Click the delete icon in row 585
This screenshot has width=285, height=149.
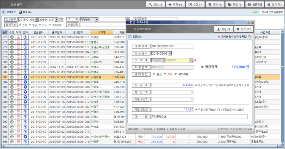coord(18,87)
